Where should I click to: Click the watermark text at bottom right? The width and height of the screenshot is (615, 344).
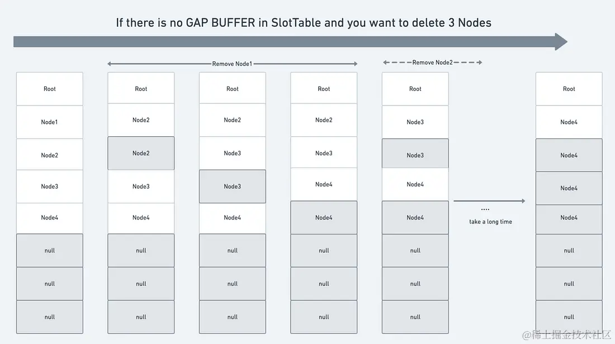pos(566,335)
